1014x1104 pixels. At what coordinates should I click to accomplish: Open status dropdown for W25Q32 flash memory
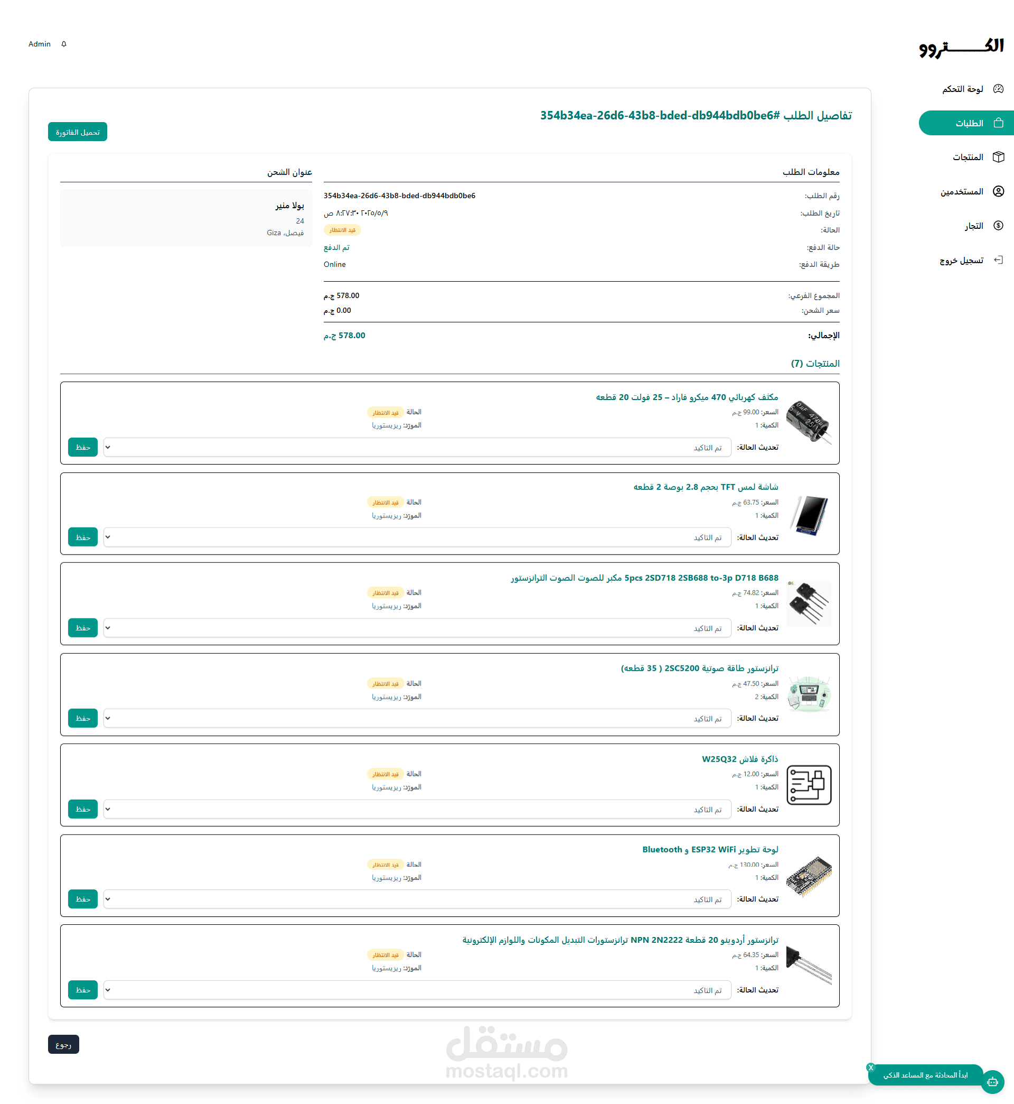pyautogui.click(x=417, y=809)
